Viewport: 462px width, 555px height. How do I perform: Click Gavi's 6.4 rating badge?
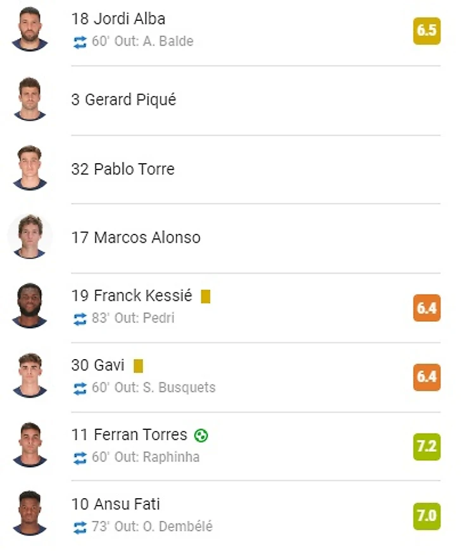[x=427, y=377]
